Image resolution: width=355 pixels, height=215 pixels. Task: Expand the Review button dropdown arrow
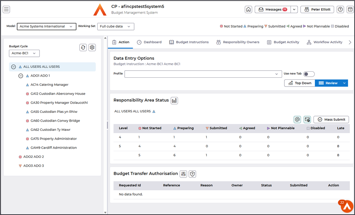pos(344,83)
